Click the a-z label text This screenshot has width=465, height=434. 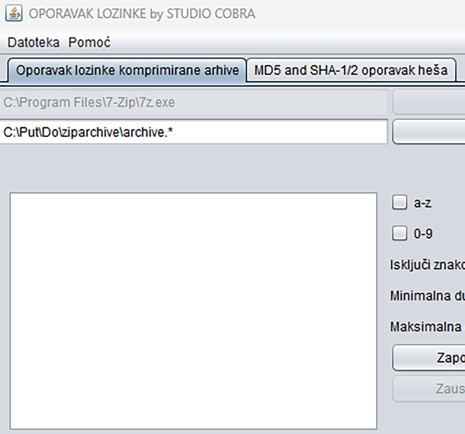(422, 203)
